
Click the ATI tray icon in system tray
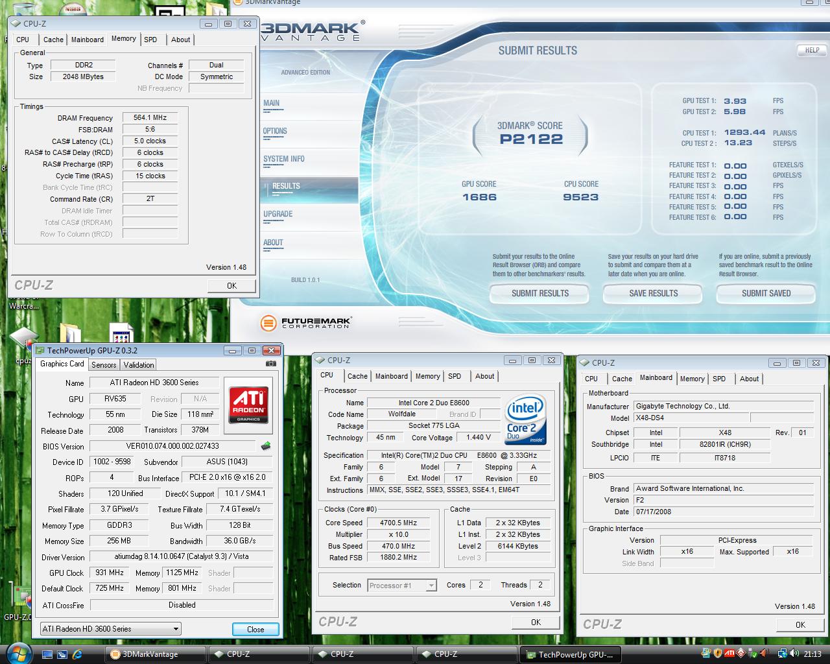(729, 654)
